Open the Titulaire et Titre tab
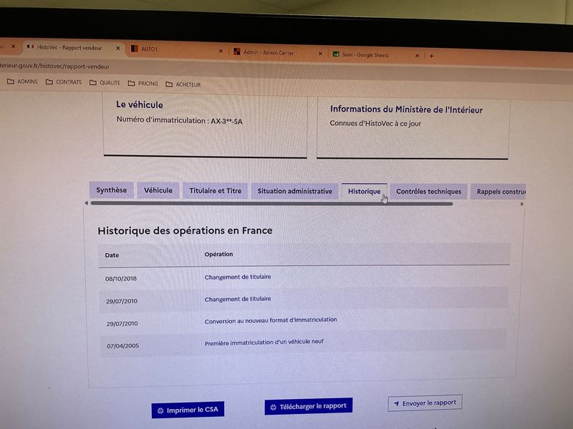Image resolution: width=573 pixels, height=429 pixels. click(216, 191)
